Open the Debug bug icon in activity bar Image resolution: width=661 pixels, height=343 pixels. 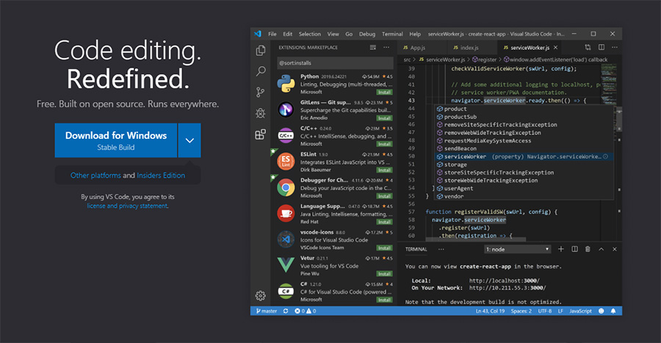(x=261, y=113)
